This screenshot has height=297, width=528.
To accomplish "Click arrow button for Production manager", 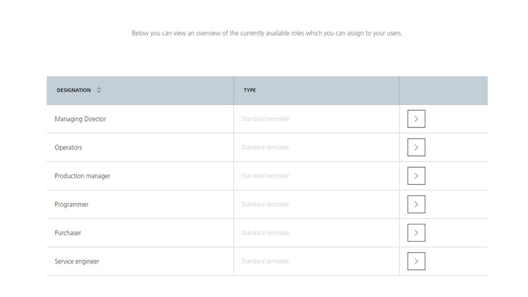I will [x=416, y=176].
